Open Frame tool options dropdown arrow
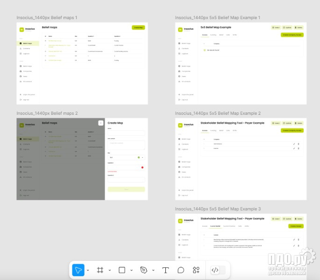320x280 pixels. (110, 270)
